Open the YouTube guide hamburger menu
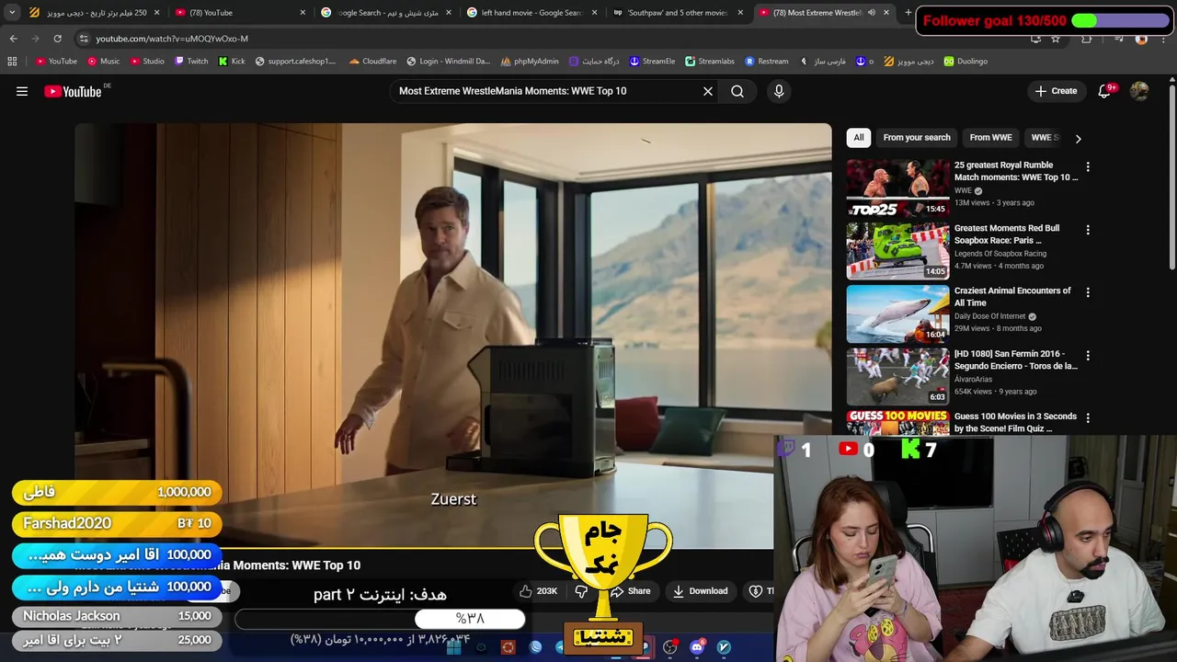Viewport: 1177px width, 662px height. tap(22, 91)
